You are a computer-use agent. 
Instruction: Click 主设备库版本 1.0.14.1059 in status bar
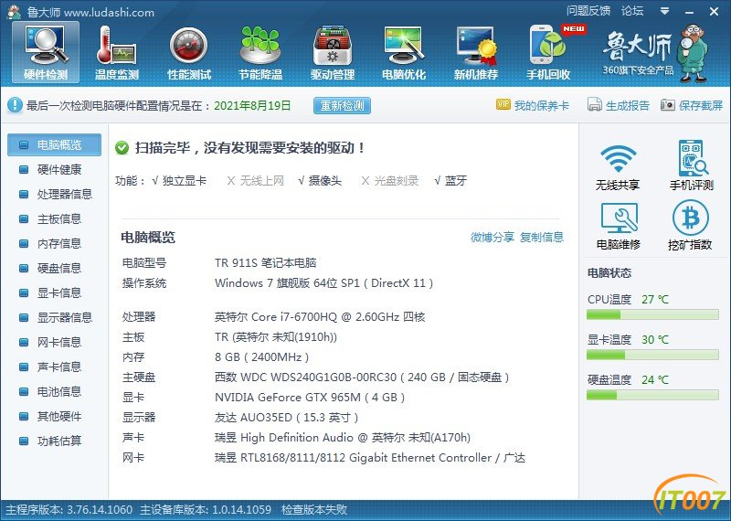click(206, 510)
